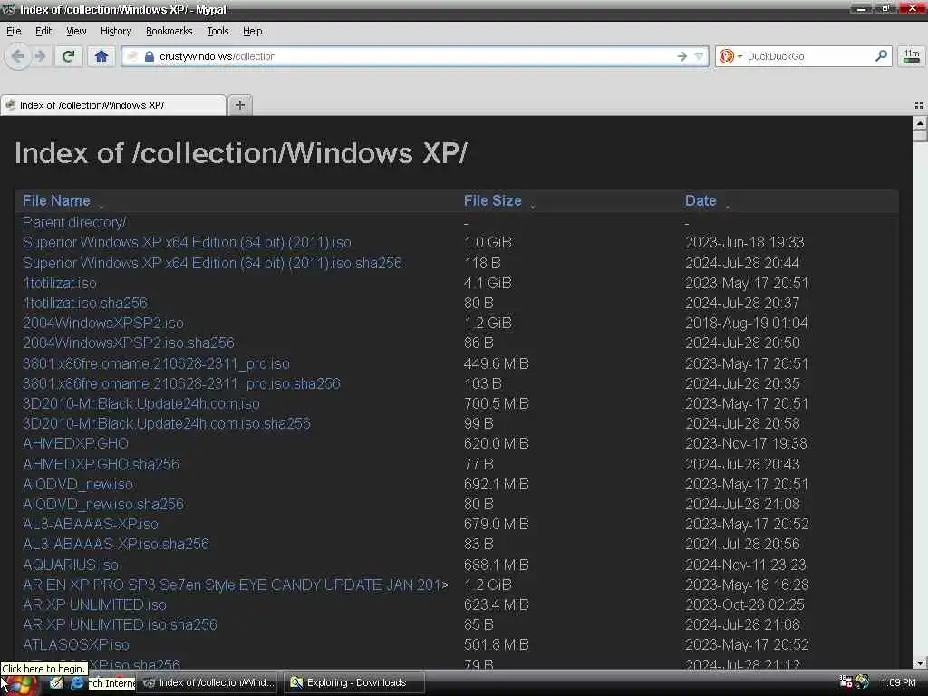This screenshot has height=696, width=928.
Task: Open 3801.x86fre.omame.210628-2311_pro.iso.sha256 link
Action: 181,383
